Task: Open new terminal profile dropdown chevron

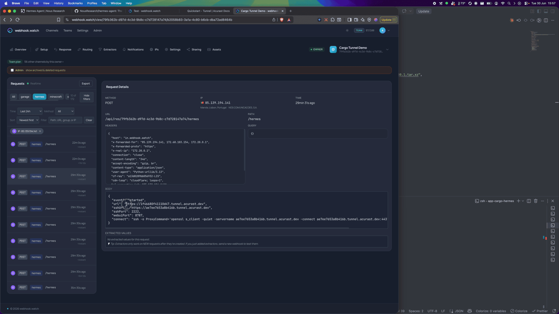Action: point(523,201)
